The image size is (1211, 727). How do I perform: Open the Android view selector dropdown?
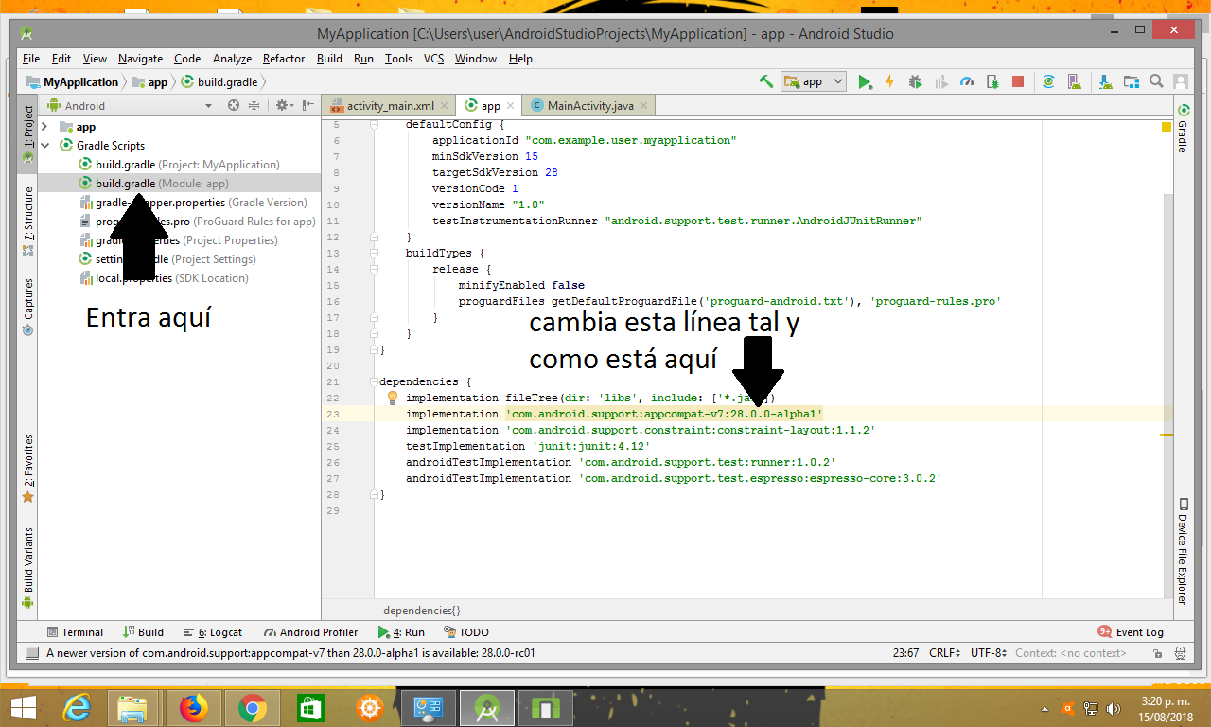tap(129, 106)
